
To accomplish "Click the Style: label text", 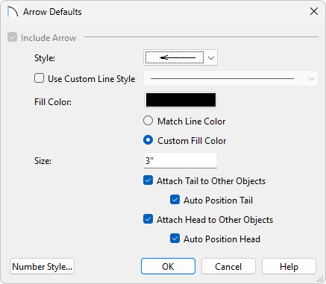I will (x=45, y=58).
